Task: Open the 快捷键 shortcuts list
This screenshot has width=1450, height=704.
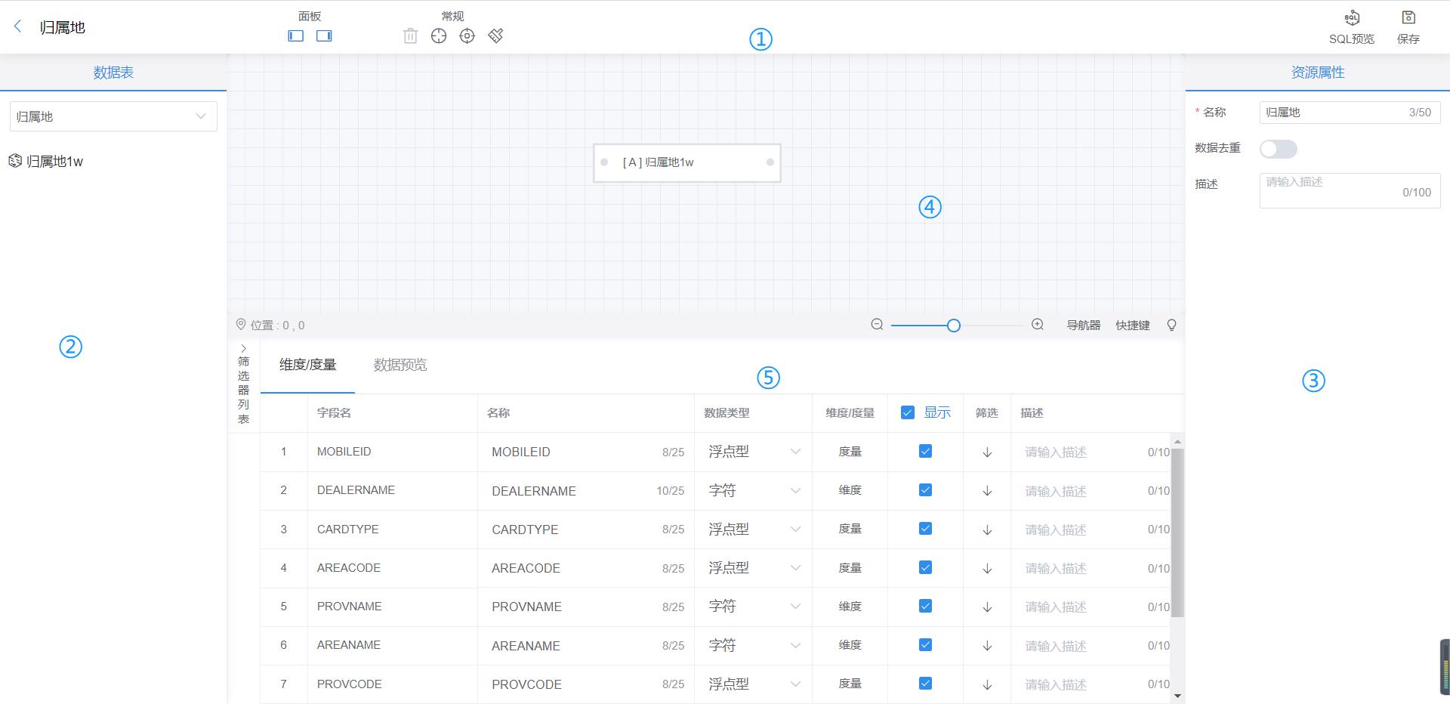Action: tap(1133, 325)
